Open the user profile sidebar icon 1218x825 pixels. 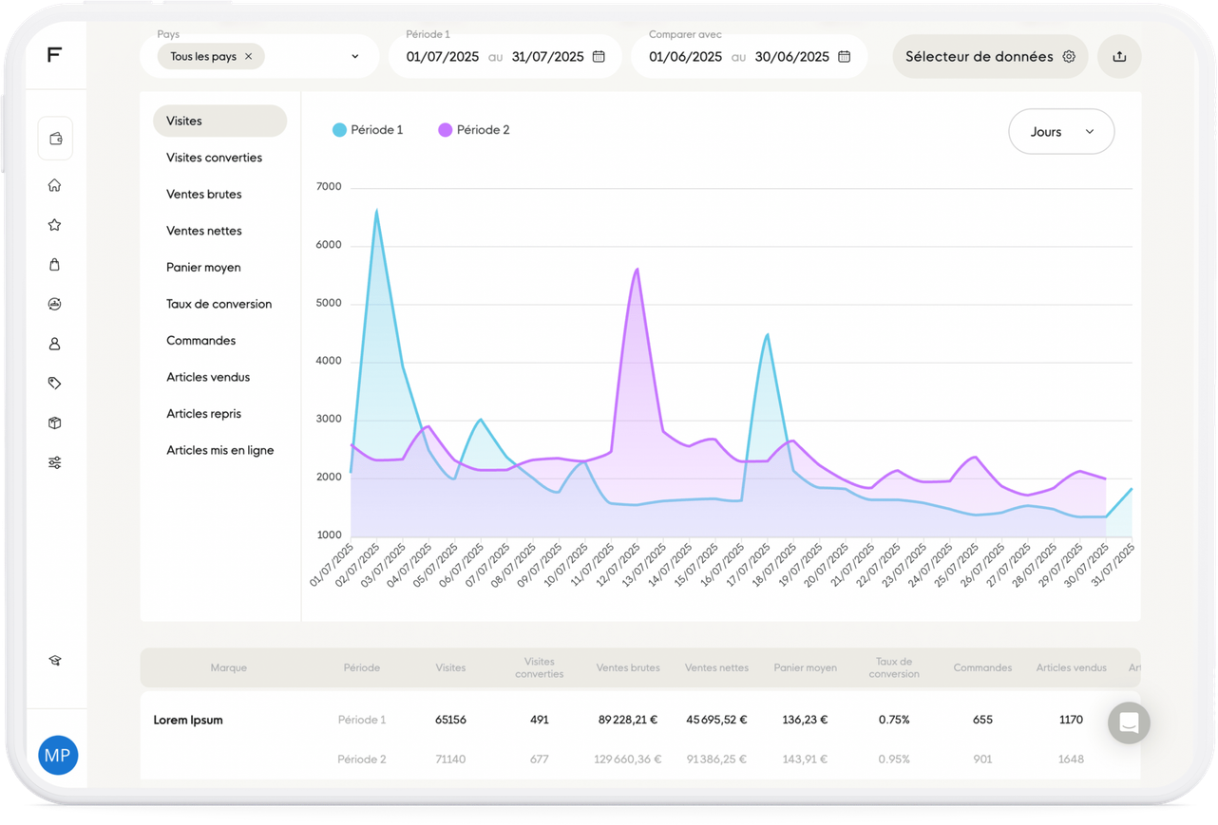(55, 344)
